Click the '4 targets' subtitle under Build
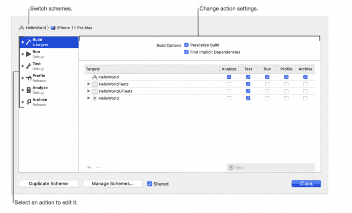Viewport: 352px width, 213px height. (40, 45)
